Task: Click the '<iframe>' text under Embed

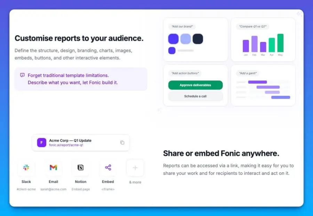Action: coord(108,189)
